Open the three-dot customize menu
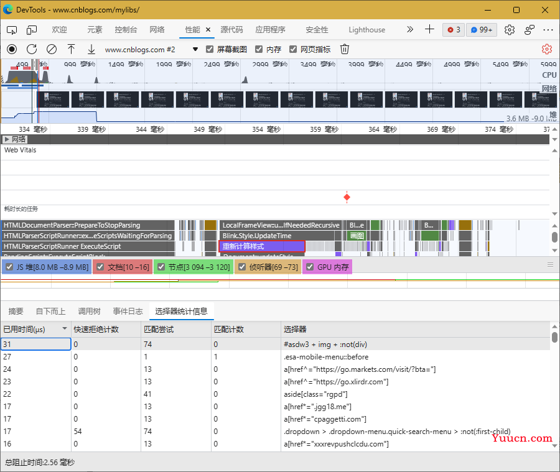Image resolution: width=560 pixels, height=472 pixels. [548, 30]
